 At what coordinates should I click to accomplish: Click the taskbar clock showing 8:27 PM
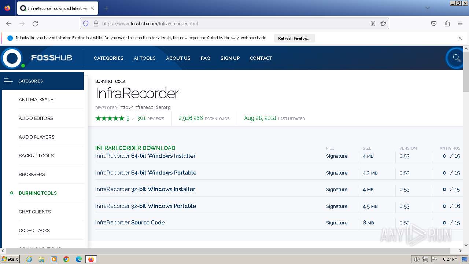click(450, 259)
